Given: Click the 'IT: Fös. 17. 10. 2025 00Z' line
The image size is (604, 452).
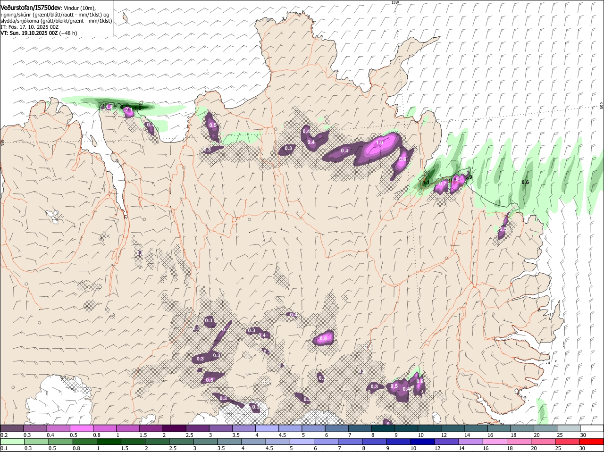Looking at the screenshot, I should click(29, 27).
